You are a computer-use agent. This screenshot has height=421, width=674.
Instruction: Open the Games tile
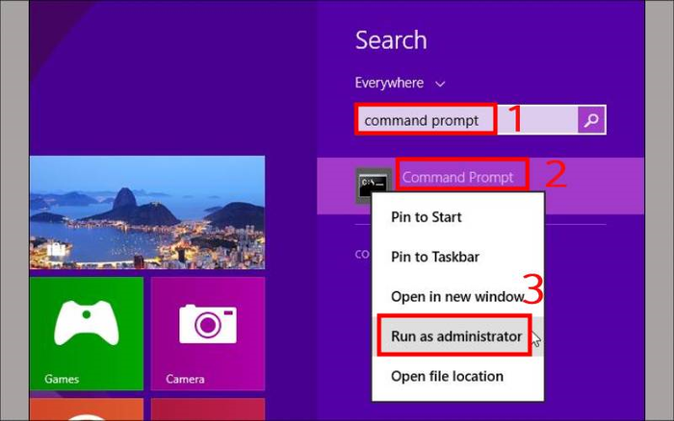click(x=87, y=333)
